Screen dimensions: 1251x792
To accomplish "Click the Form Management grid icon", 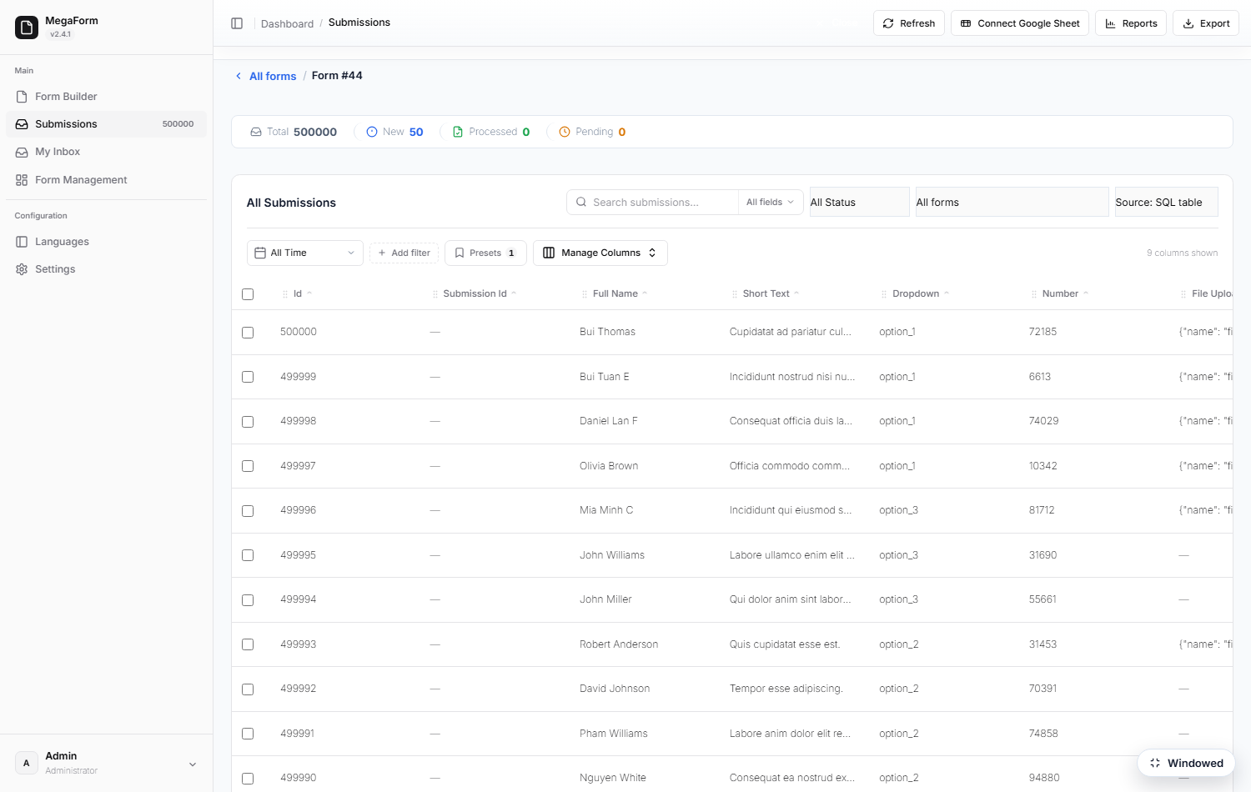I will [x=22, y=180].
